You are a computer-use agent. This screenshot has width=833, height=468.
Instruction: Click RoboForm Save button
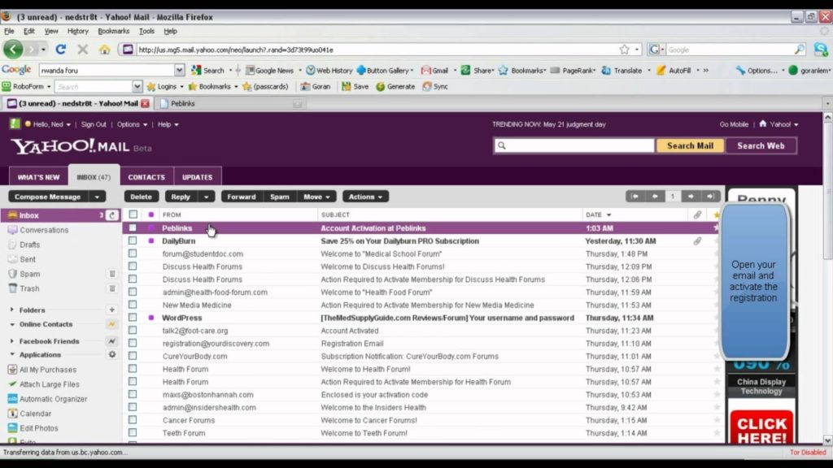coord(355,86)
